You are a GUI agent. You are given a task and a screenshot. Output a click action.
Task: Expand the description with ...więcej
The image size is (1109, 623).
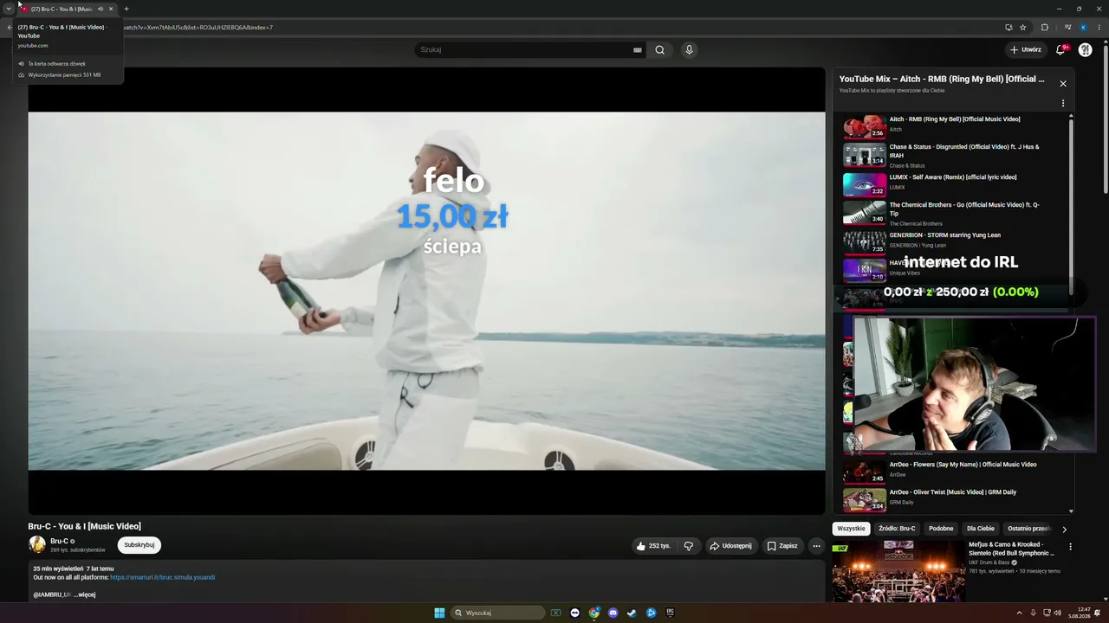pyautogui.click(x=84, y=594)
